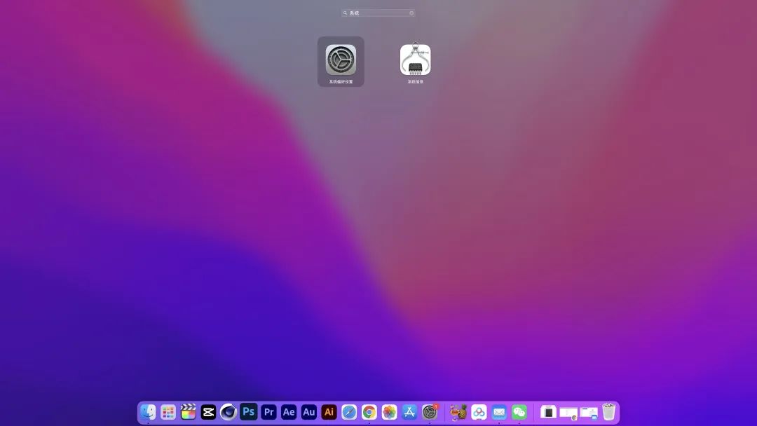Click the Launchpad icon in the Dock
Image resolution: width=757 pixels, height=426 pixels.
168,412
